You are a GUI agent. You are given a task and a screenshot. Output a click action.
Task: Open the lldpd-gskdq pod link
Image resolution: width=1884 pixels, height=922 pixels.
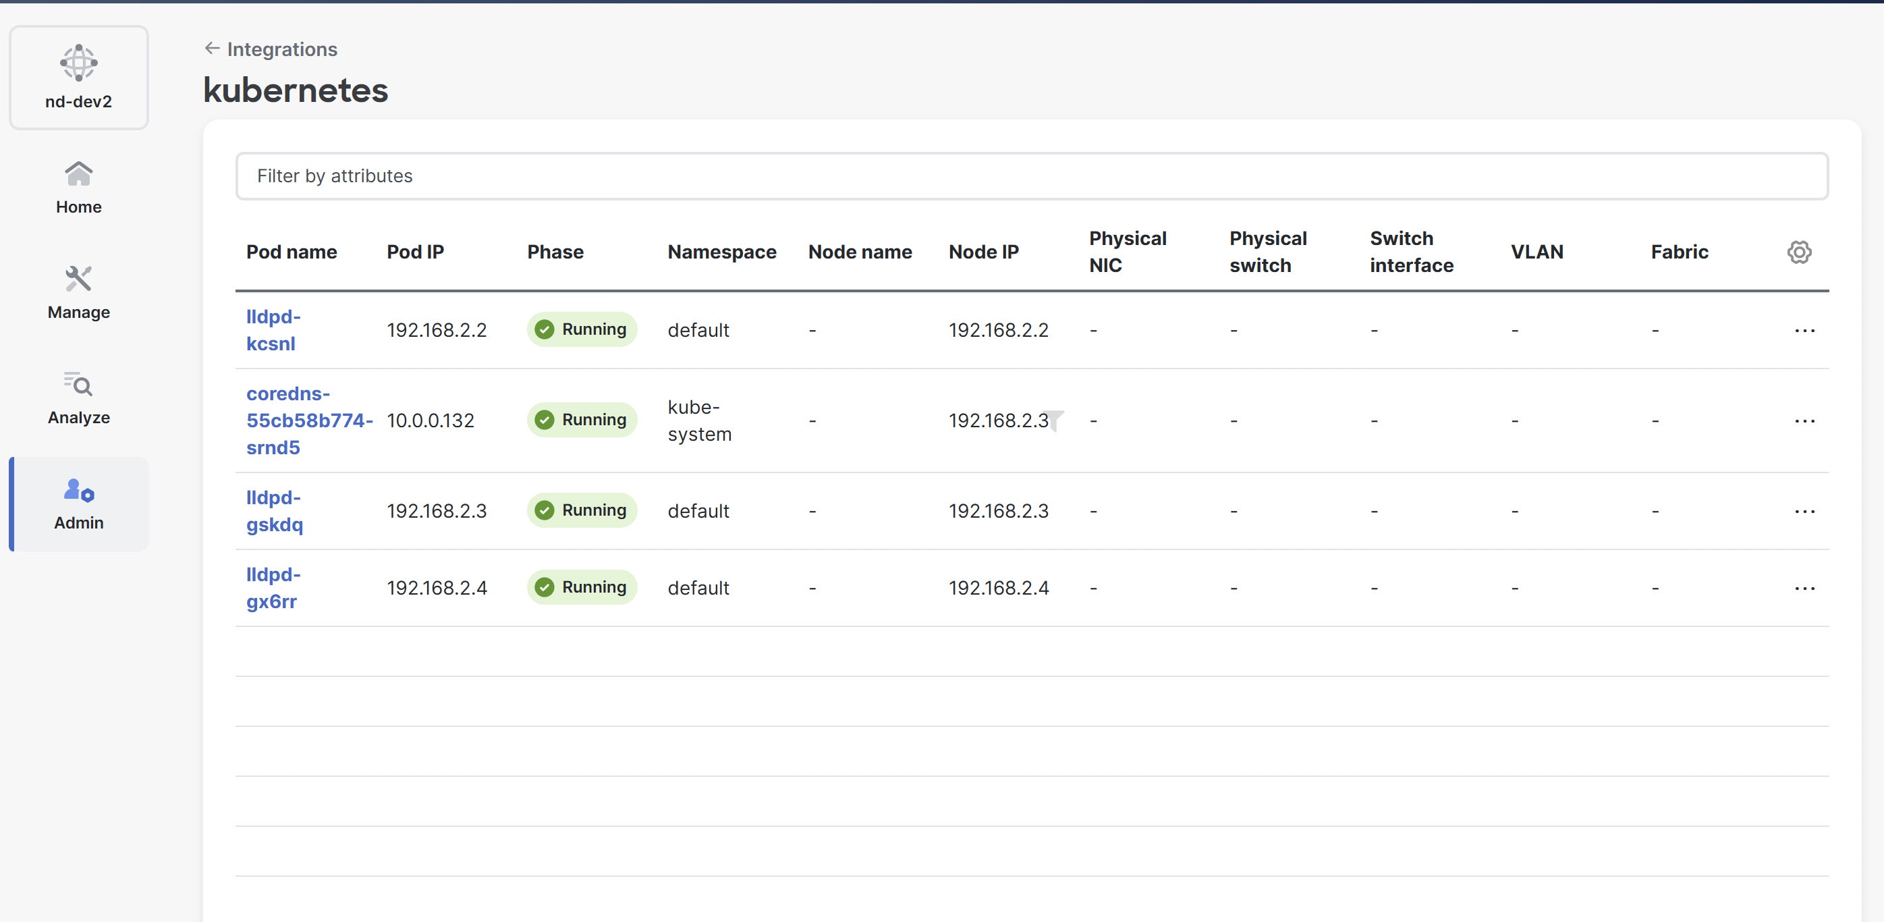coord(274,511)
